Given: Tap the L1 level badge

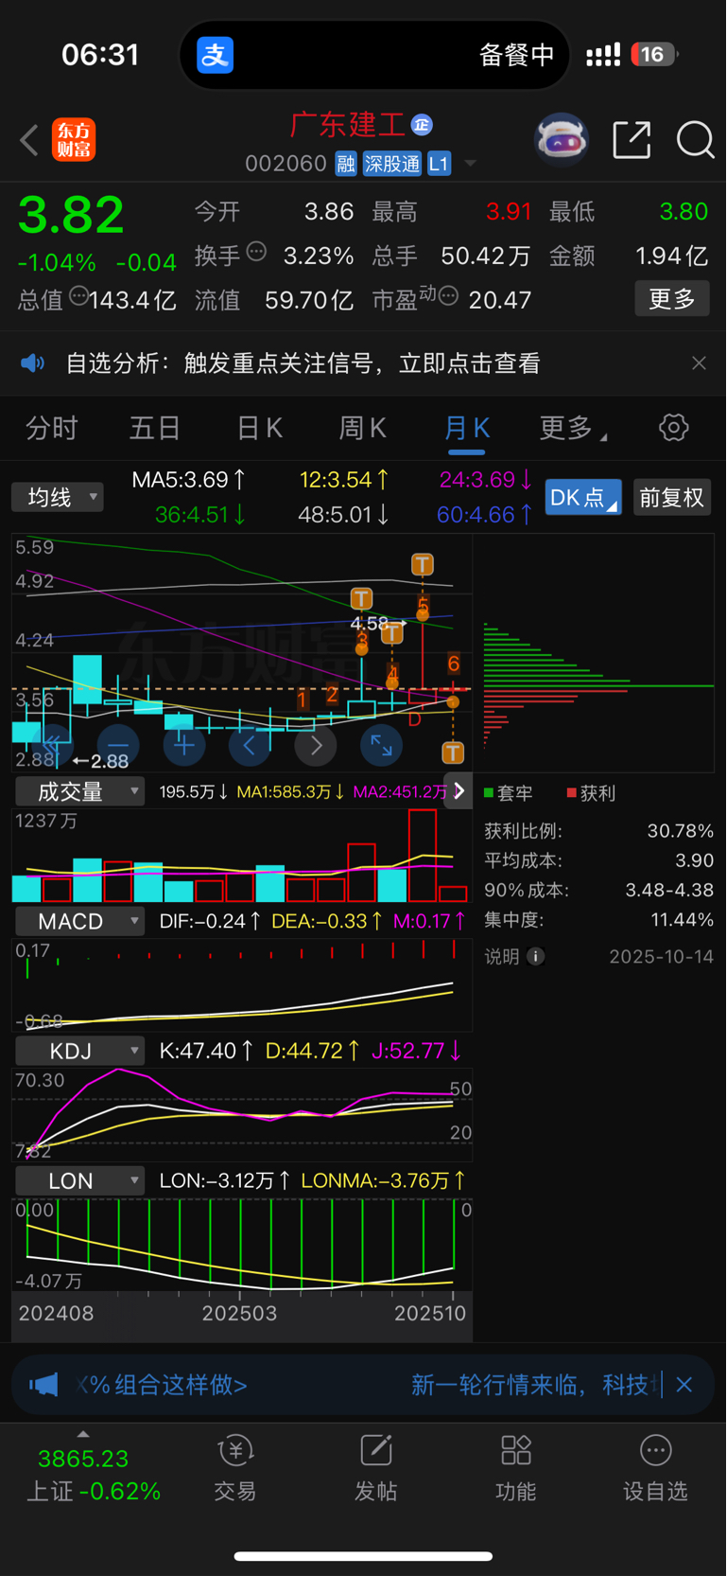Looking at the screenshot, I should 439,164.
